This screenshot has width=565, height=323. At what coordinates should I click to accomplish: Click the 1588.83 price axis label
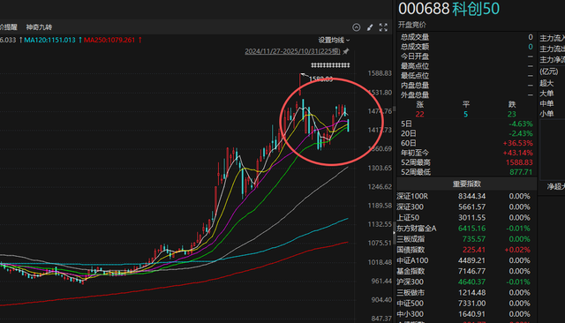pos(380,73)
